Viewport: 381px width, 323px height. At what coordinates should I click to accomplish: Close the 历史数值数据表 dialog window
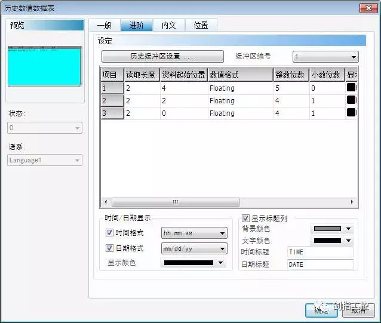[x=367, y=7]
